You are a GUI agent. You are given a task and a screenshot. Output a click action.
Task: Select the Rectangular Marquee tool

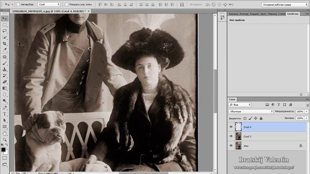4,25
